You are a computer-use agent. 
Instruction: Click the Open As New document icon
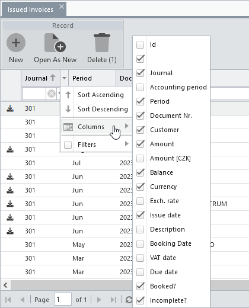55,43
